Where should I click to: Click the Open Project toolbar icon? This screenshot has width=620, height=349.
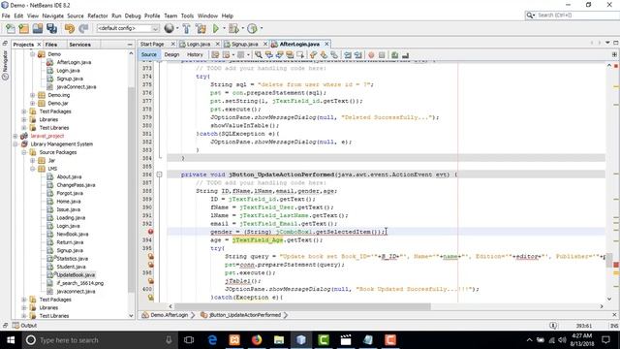coord(38,28)
